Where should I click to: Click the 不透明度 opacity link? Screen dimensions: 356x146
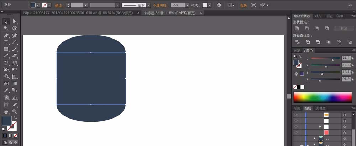161,5
